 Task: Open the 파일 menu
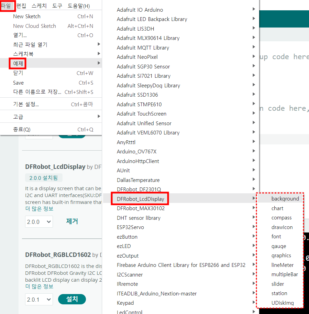pos(6,6)
